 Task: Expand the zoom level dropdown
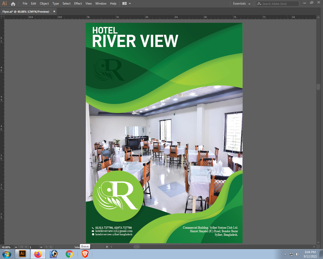[x=16, y=247]
